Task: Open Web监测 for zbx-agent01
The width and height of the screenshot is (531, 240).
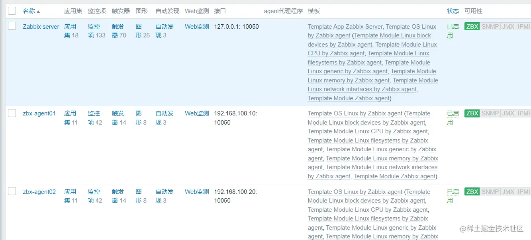Action: pos(197,113)
